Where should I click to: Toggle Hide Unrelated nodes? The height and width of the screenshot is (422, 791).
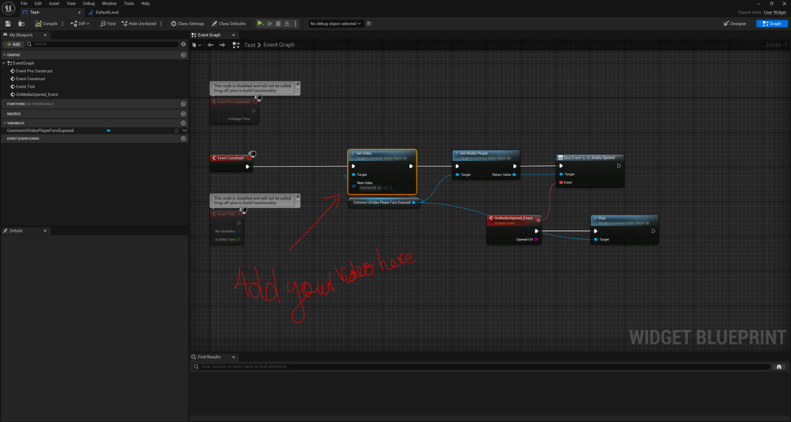click(x=139, y=24)
